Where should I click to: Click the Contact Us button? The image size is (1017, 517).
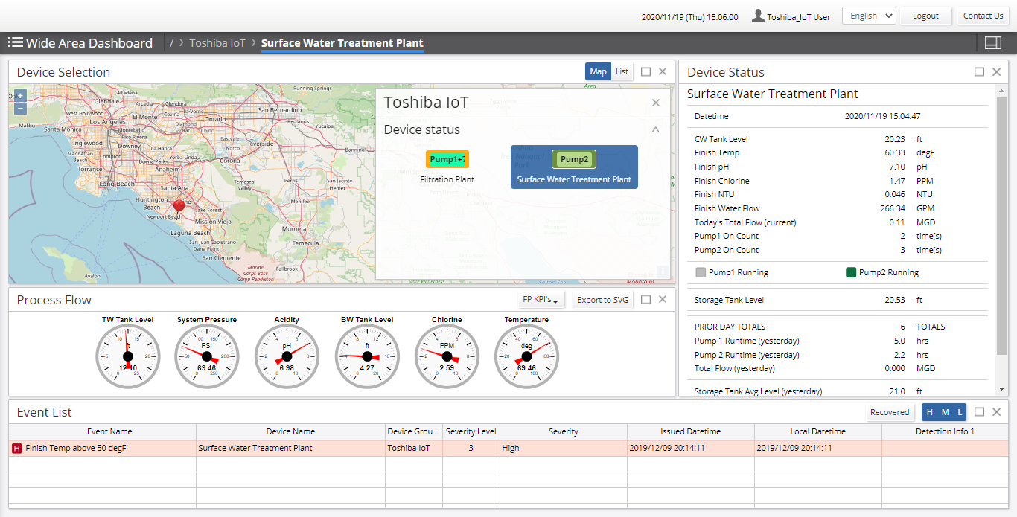[x=983, y=16]
